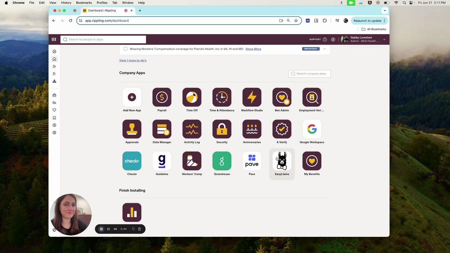Open the Profiles menu

[102, 2]
